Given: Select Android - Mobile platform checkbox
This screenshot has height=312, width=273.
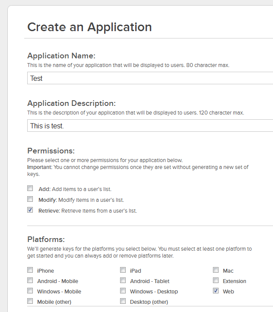Looking at the screenshot, I should click(x=30, y=280).
